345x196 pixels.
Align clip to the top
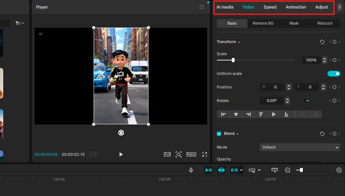pos(261,114)
